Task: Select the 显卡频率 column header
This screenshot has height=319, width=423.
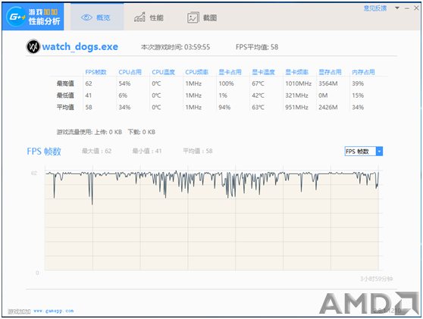Action: (x=296, y=72)
